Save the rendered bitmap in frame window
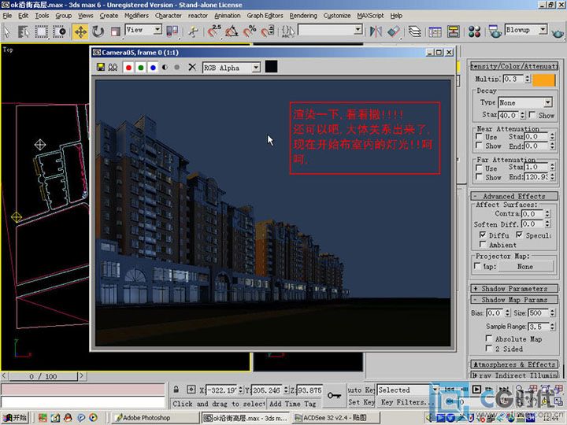The height and width of the screenshot is (425, 567). pos(101,67)
